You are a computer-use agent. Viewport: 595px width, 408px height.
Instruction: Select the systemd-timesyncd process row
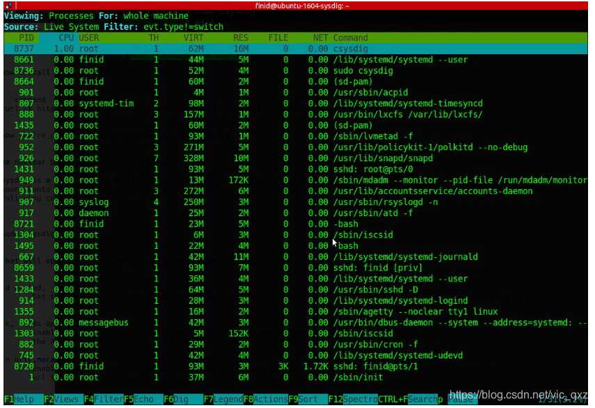coord(296,104)
